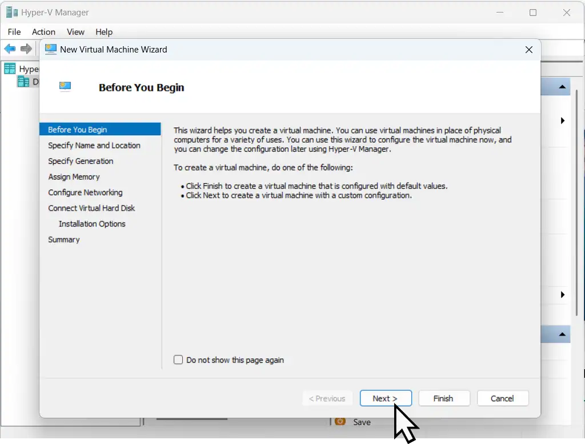Click the New Virtual Machine Wizard title icon

pos(51,49)
